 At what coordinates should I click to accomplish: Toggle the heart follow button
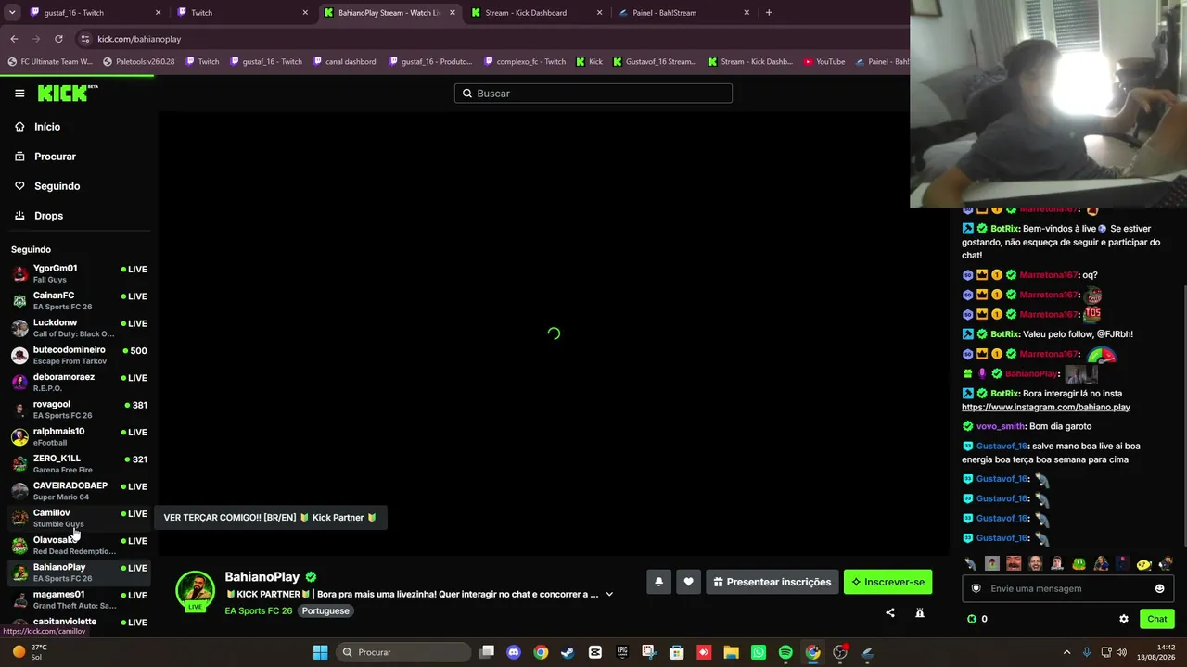point(688,582)
